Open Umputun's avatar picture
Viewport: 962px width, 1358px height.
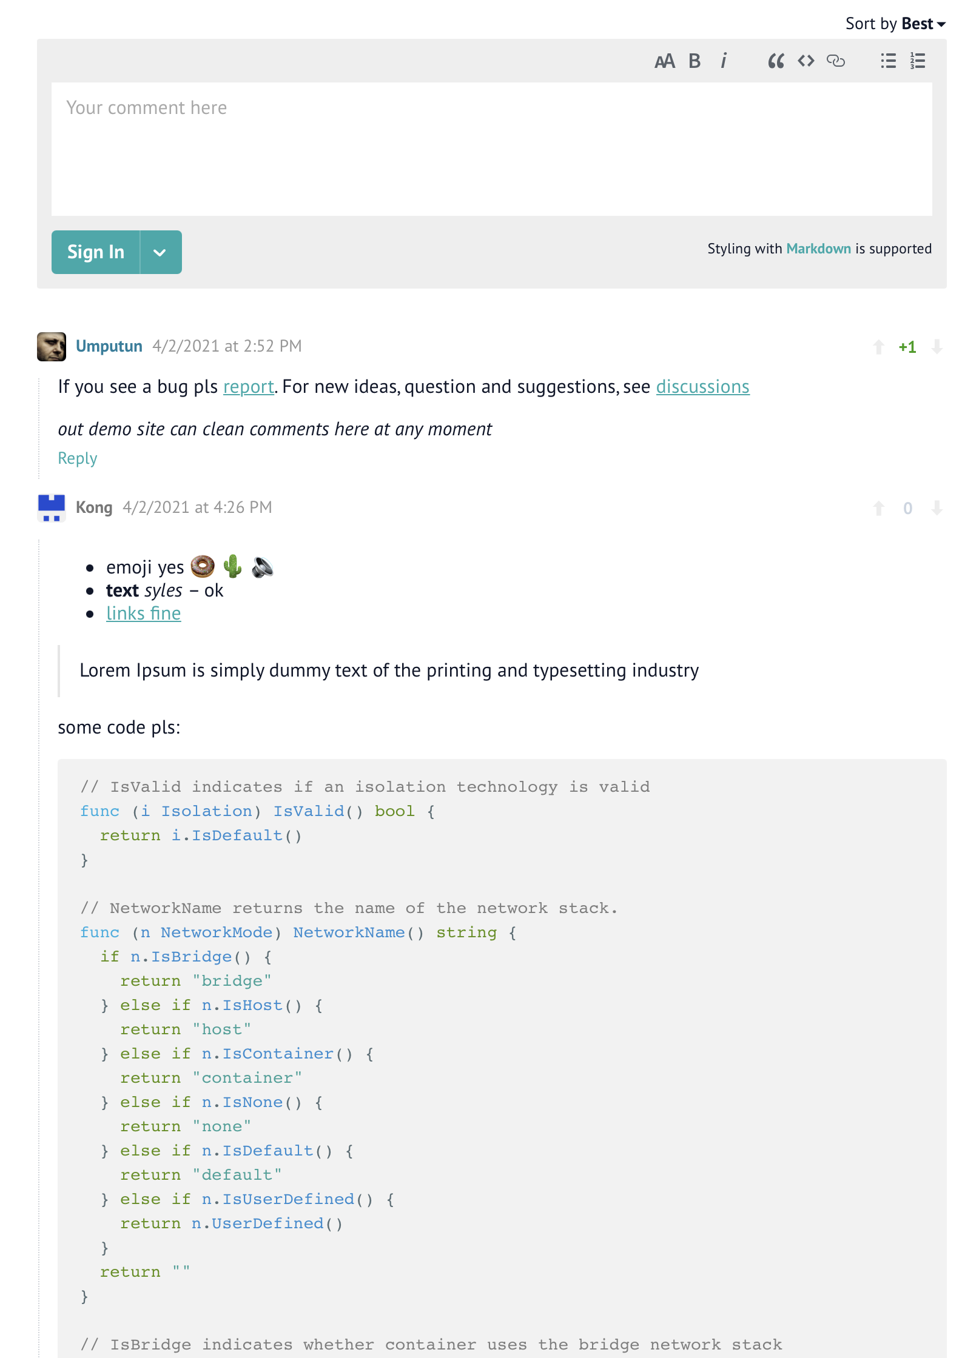click(x=52, y=347)
